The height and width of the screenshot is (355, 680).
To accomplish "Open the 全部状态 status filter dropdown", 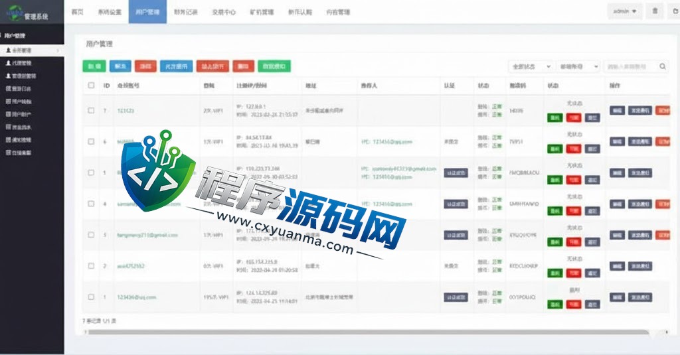I will tap(531, 66).
